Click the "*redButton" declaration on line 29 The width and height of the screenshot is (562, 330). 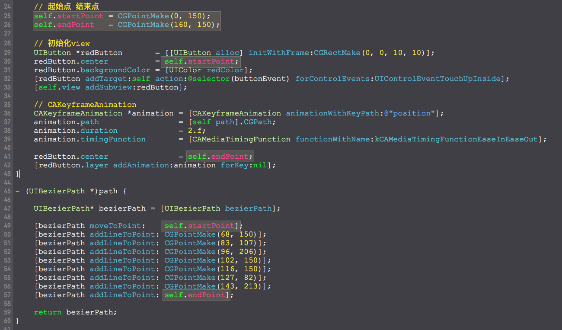pos(99,53)
